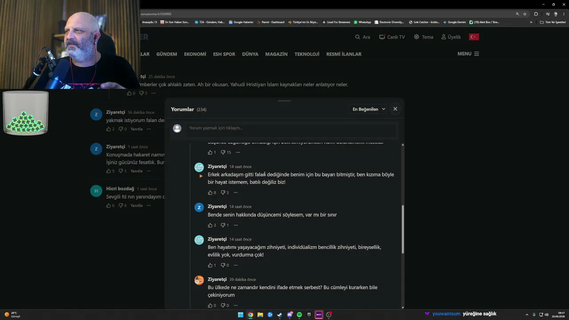Screen dimensions: 569x320
Task: Open the EKONOMİ section
Action: tap(195, 54)
